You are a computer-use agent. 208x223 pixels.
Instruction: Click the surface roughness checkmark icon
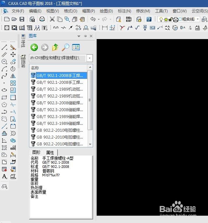(137, 28)
